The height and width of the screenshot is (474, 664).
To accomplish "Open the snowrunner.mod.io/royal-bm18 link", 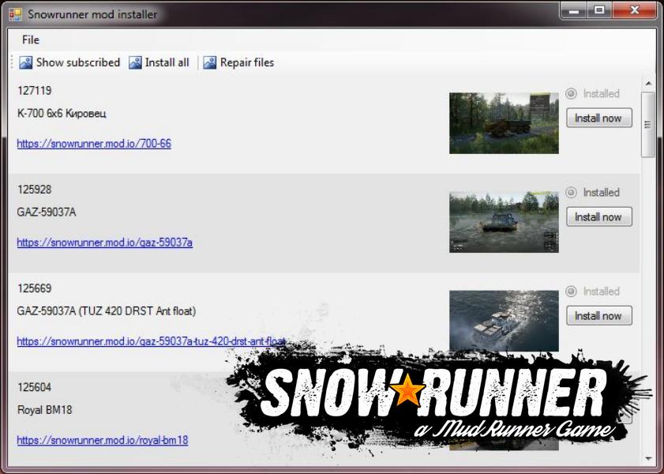I will tap(102, 440).
